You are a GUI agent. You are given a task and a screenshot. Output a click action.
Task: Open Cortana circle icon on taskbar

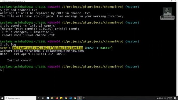click(x=38, y=98)
